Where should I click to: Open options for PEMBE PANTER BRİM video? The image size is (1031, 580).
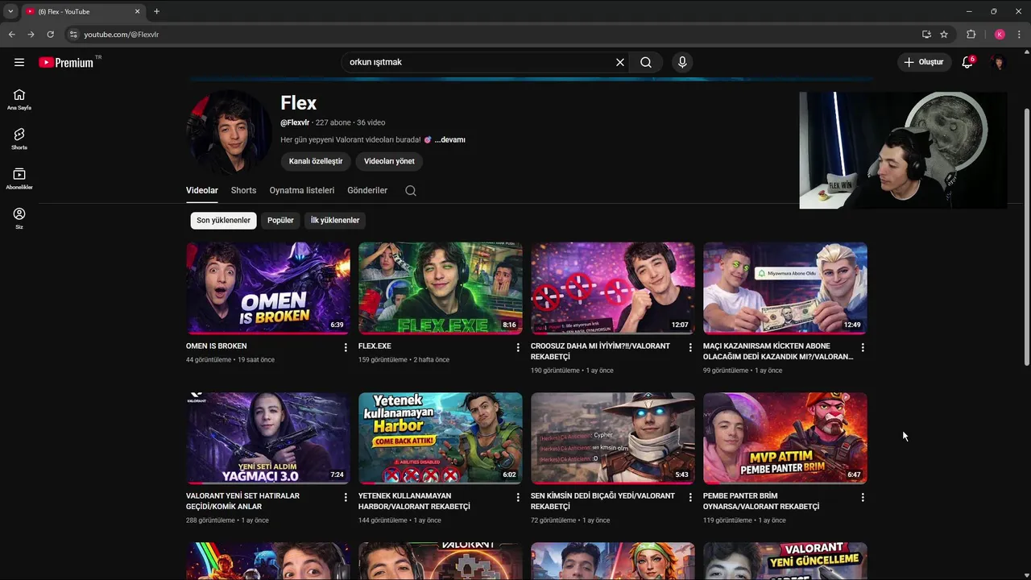pos(863,497)
